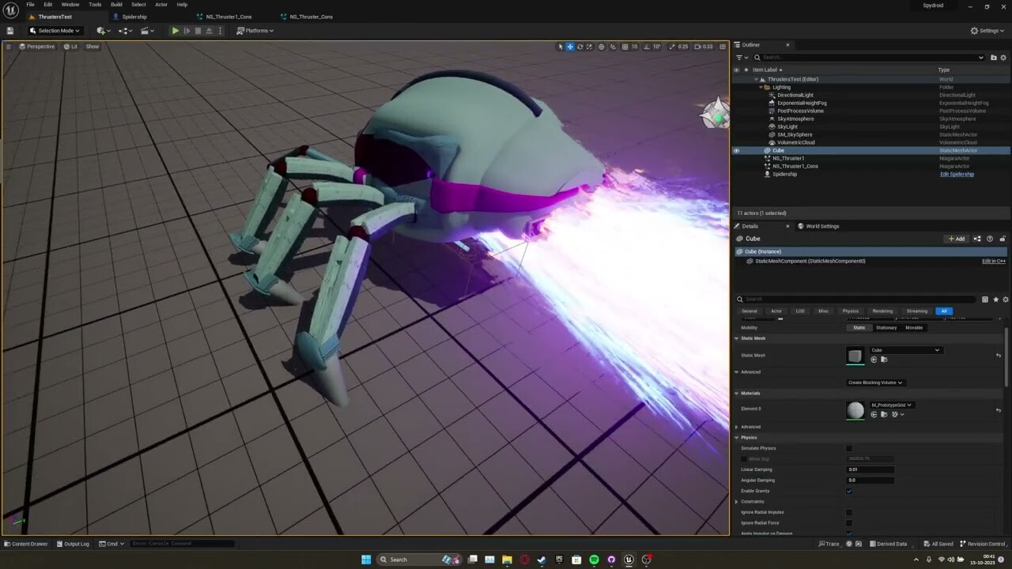Open the Outliner filter options
This screenshot has width=1012, height=569.
tap(738, 57)
